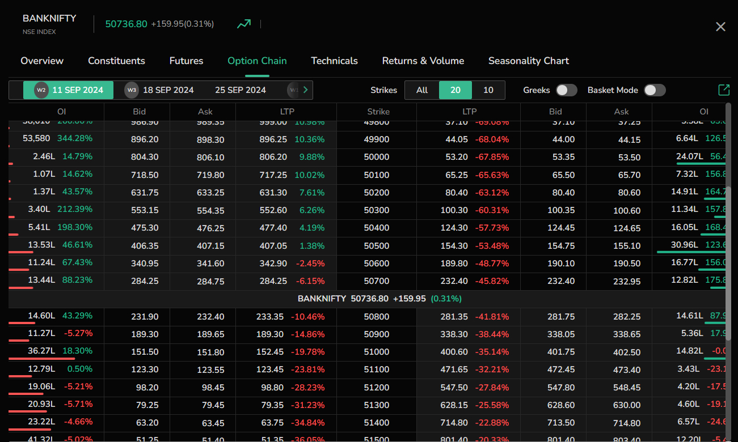
Task: Click the call-side Bid column header
Action: coord(140,112)
